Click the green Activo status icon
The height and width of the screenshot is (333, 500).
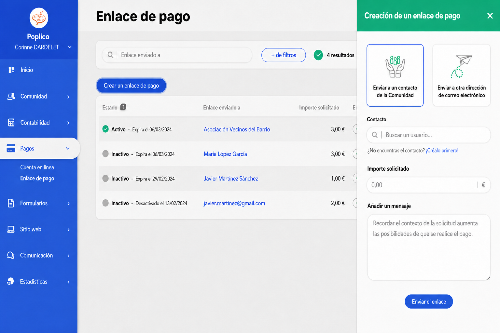pos(105,129)
